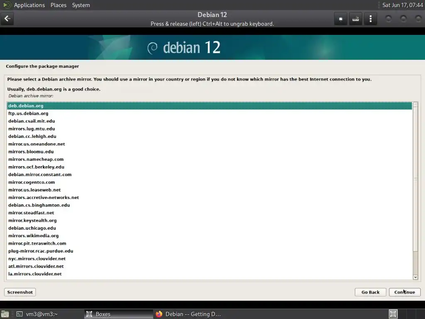Select debian.cs.binghamton.edu mirror
Screen dimensions: 425x319
tap(209, 205)
